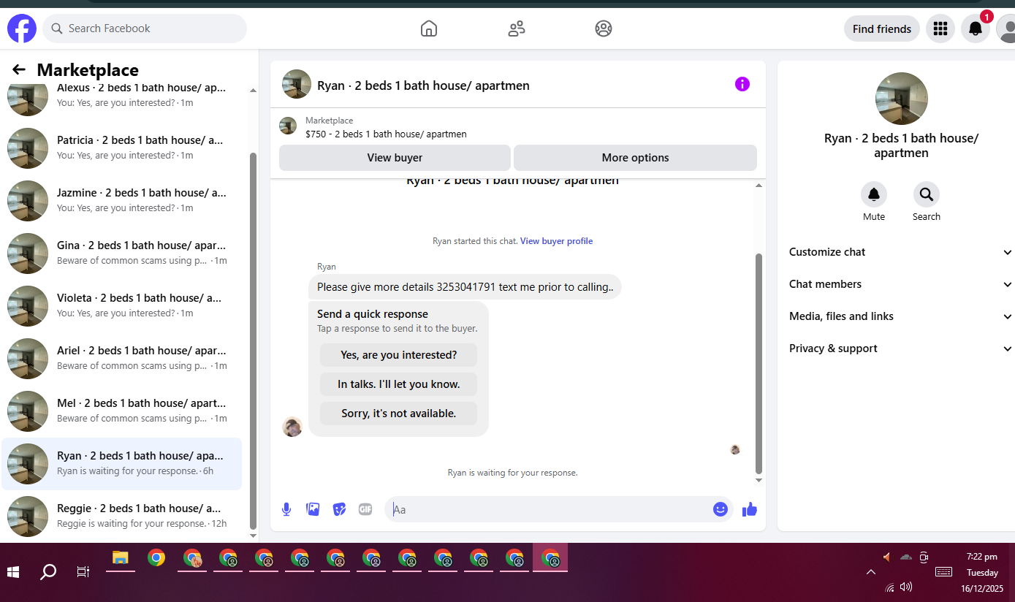Send quick reply "In talks. I'll let you know."
The width and height of the screenshot is (1015, 602).
398,384
